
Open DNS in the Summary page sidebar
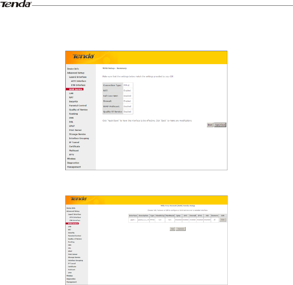tap(71, 118)
